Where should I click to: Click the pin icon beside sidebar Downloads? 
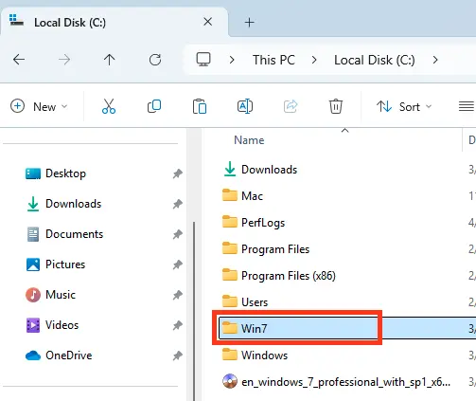178,204
